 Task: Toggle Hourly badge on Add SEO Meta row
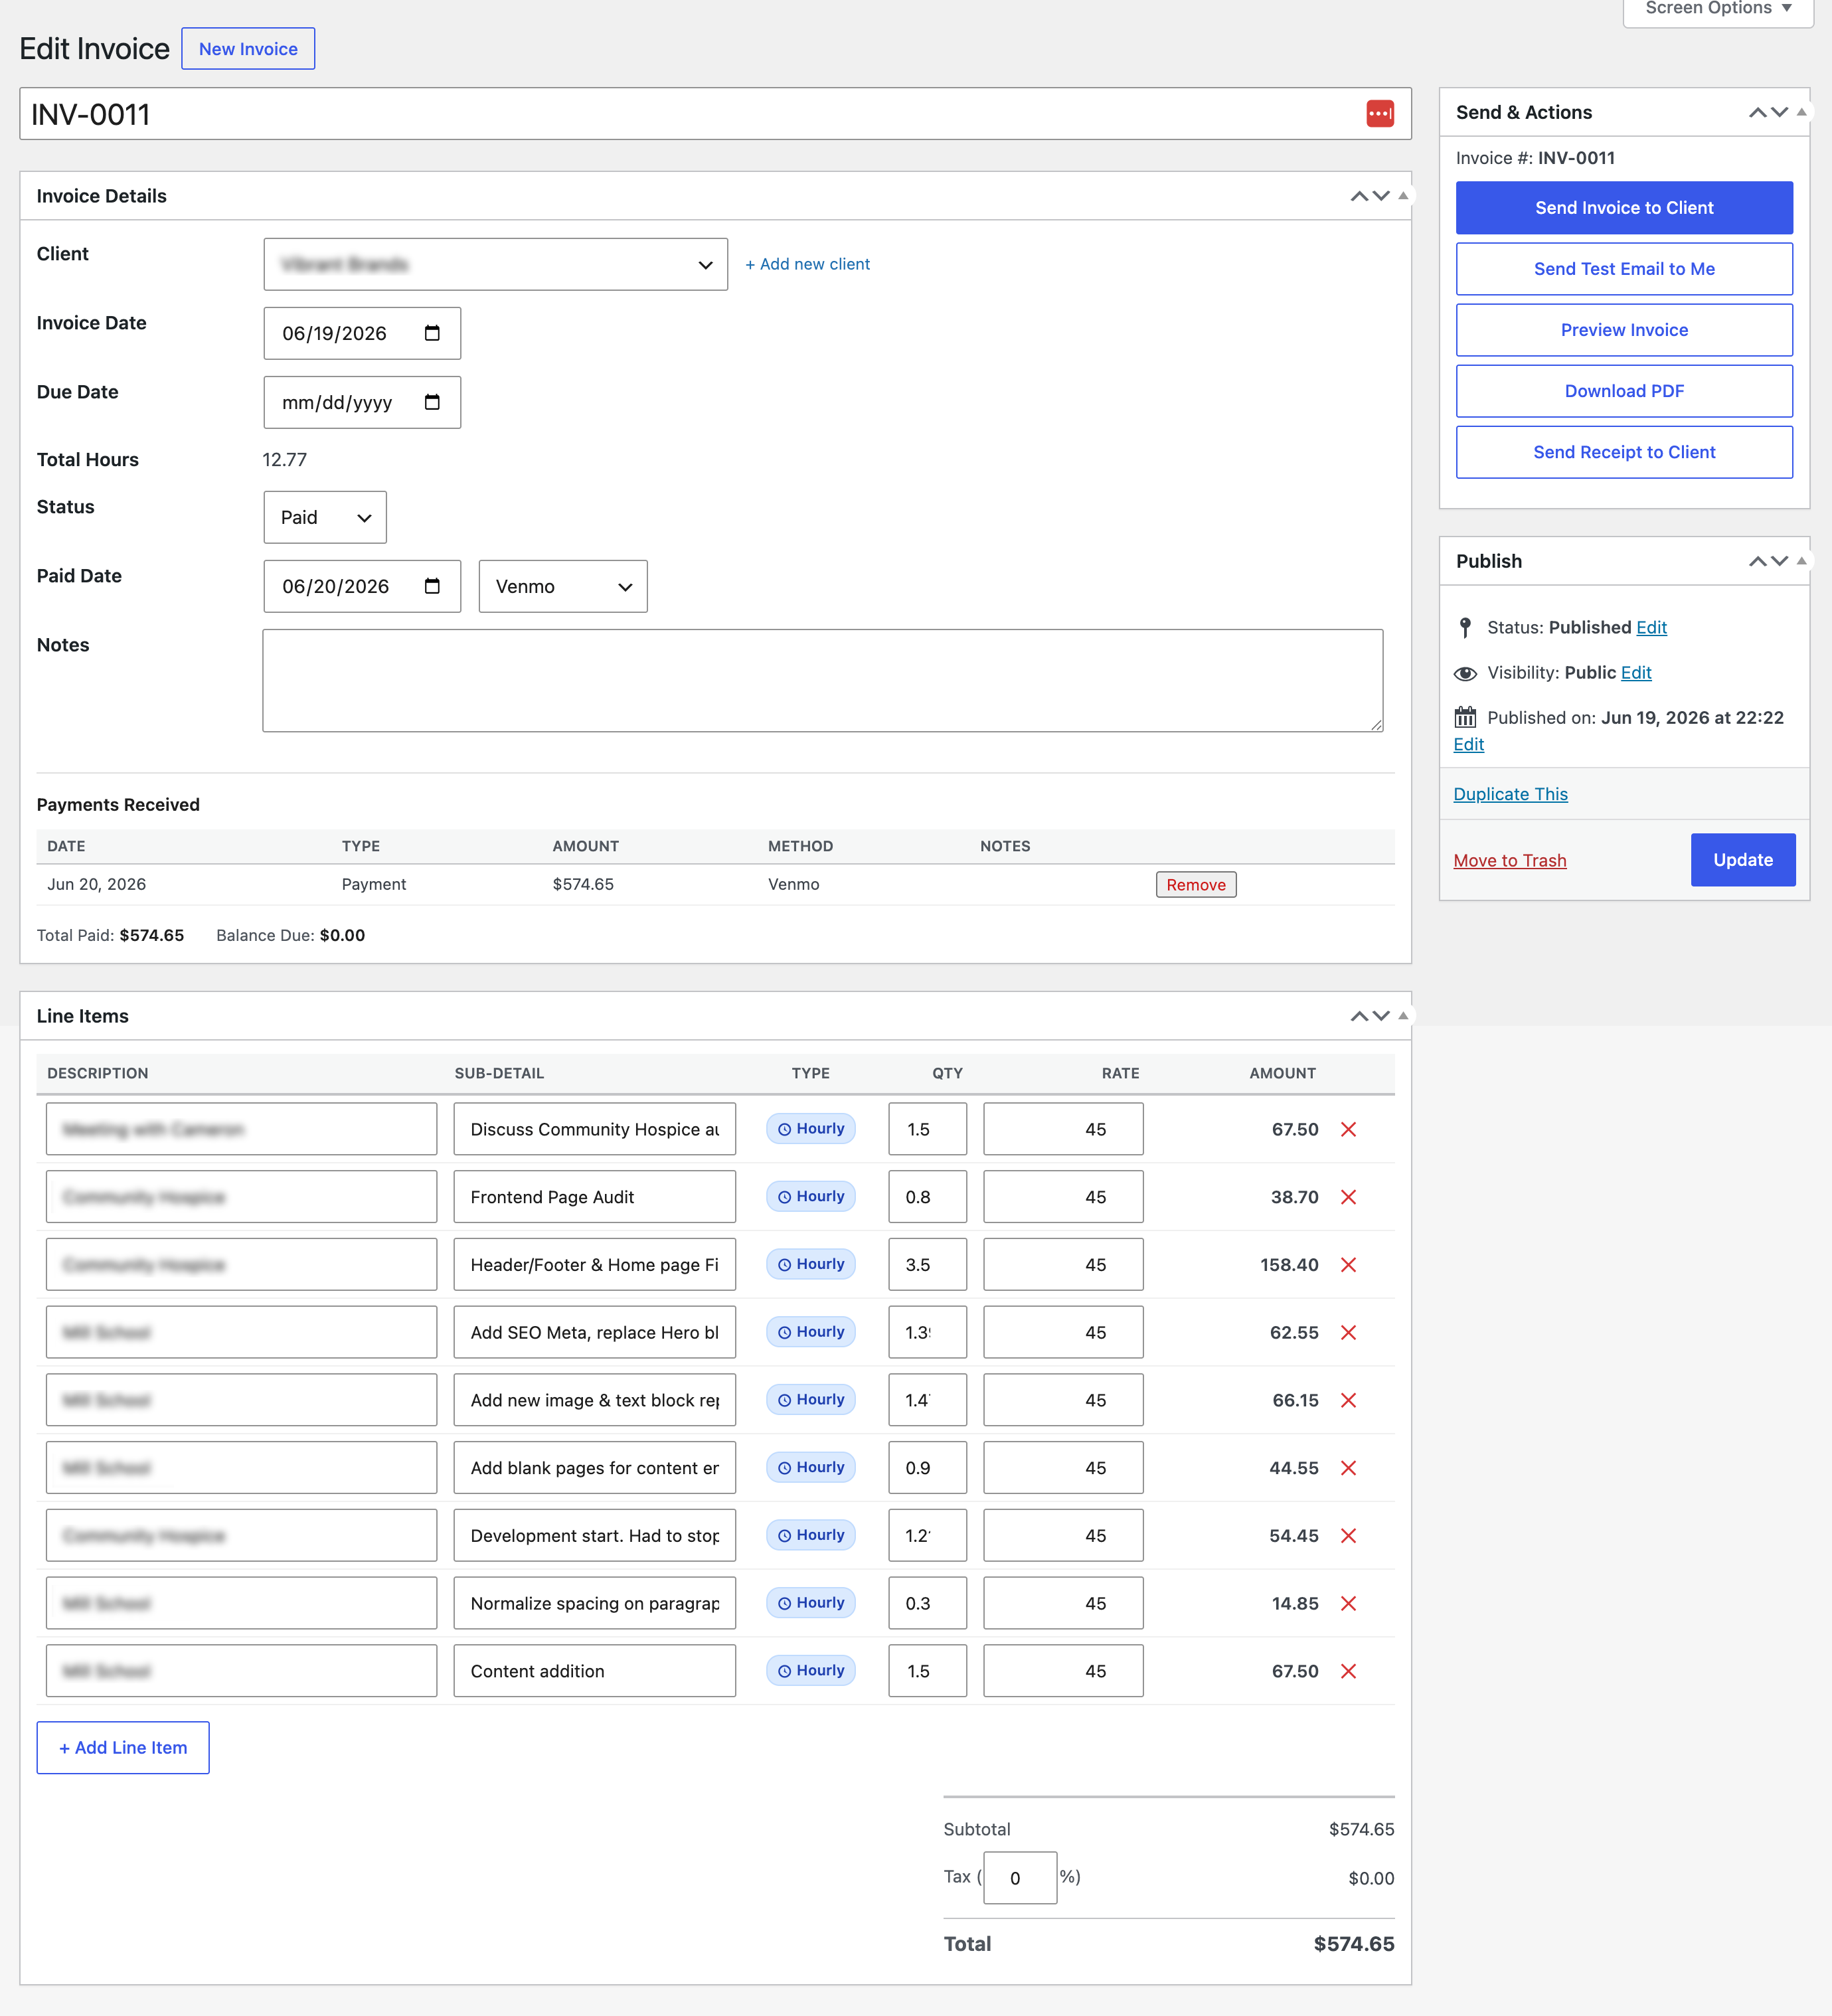click(811, 1332)
